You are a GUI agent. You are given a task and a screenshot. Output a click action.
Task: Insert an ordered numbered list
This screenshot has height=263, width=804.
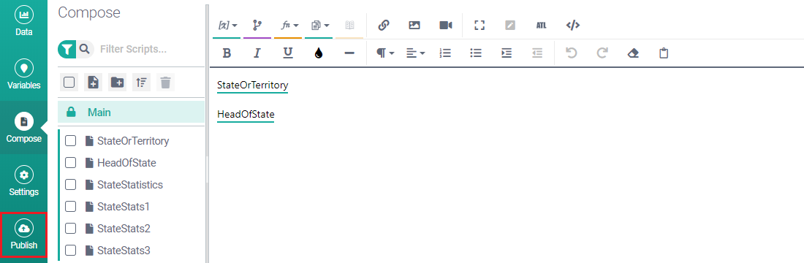coord(446,53)
